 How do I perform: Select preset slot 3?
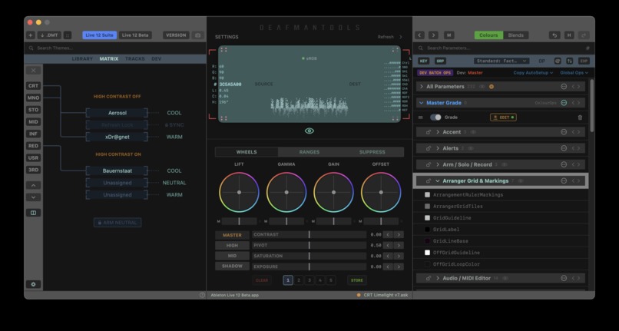(309, 280)
